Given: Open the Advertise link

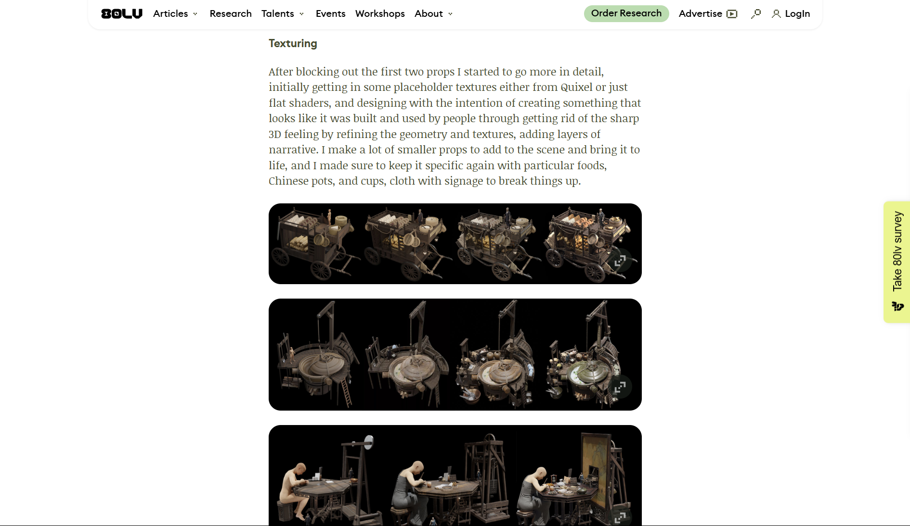Looking at the screenshot, I should click(701, 13).
